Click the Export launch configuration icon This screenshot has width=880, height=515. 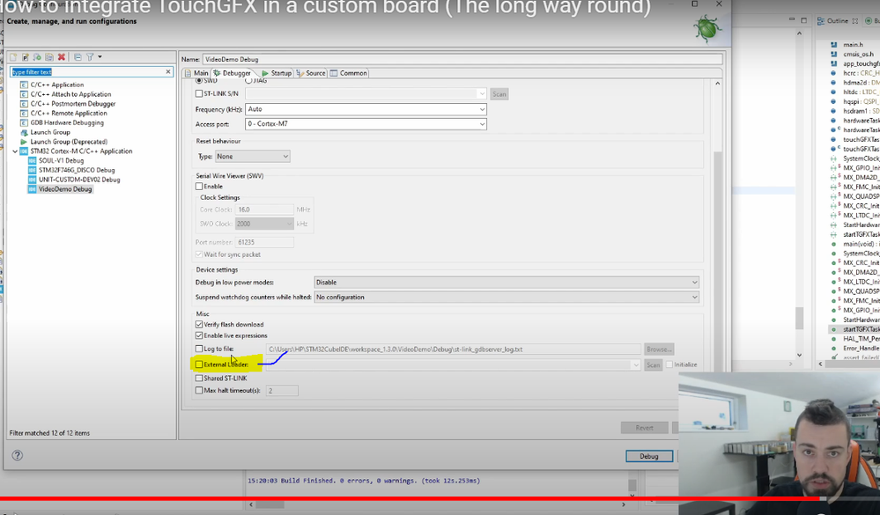37,57
